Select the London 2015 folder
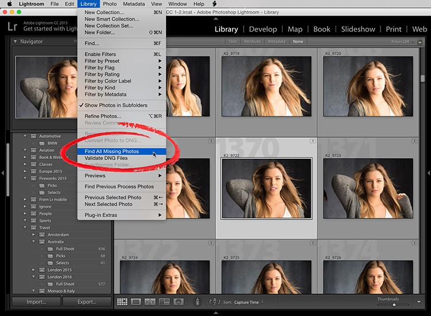This screenshot has width=431, height=316. point(59,270)
